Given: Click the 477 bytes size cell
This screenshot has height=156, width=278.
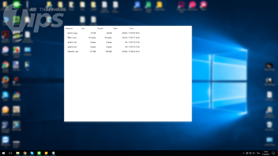Looking at the screenshot, I should click(92, 38).
